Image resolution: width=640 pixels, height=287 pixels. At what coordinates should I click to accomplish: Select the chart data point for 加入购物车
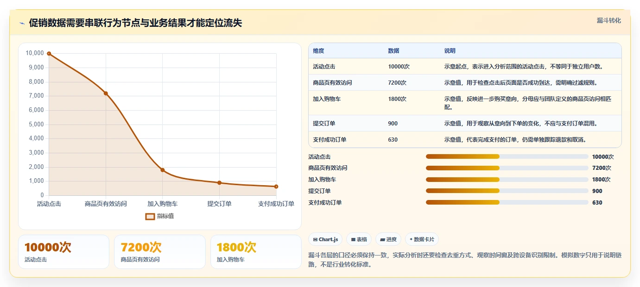click(x=163, y=170)
